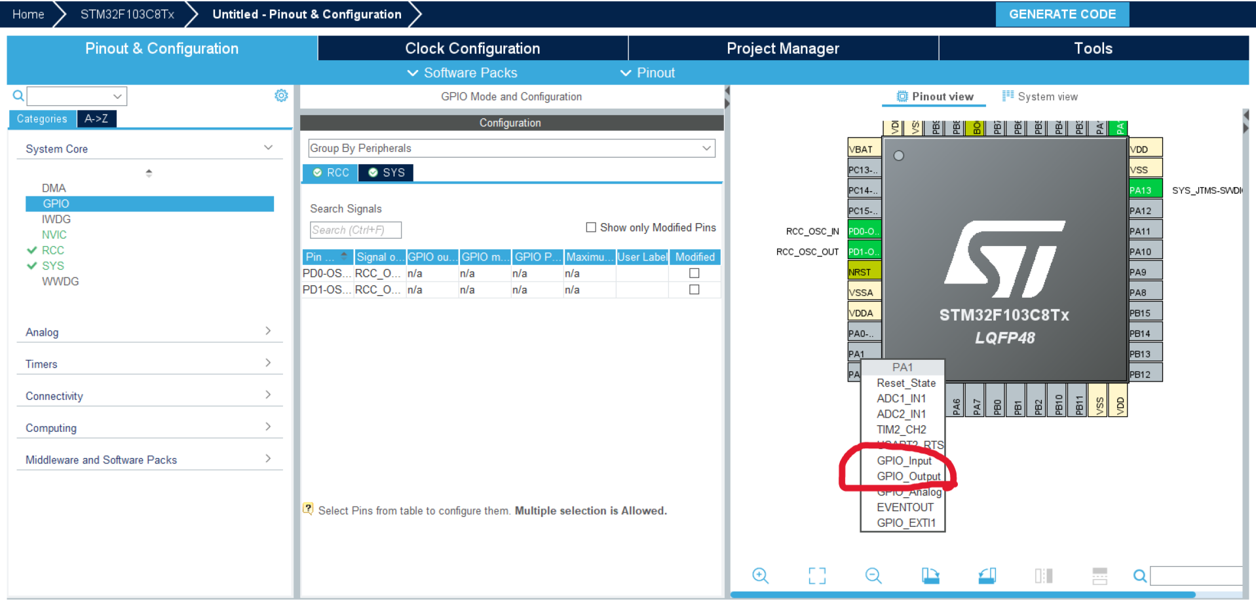The image size is (1256, 606).
Task: Click the horizontal scrollbar under the pinout
Action: 963,595
